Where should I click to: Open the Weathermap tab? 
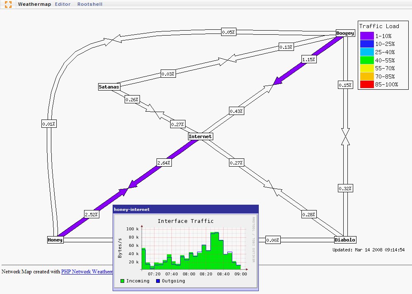pyautogui.click(x=34, y=4)
